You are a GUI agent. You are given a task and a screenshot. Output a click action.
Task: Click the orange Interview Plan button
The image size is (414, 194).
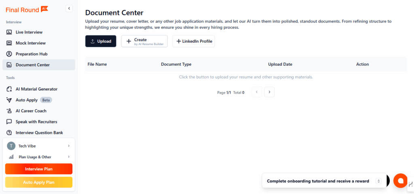pyautogui.click(x=39, y=169)
